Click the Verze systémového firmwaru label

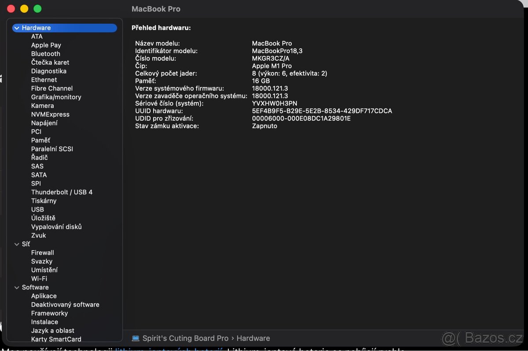pos(180,88)
